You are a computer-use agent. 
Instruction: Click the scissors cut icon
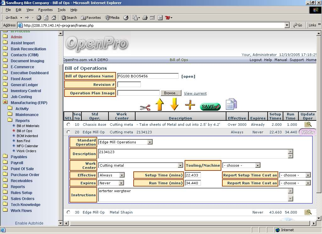tap(145, 107)
